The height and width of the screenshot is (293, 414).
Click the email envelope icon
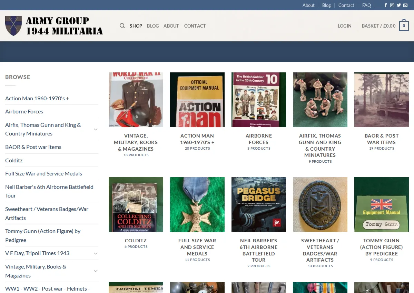405,5
